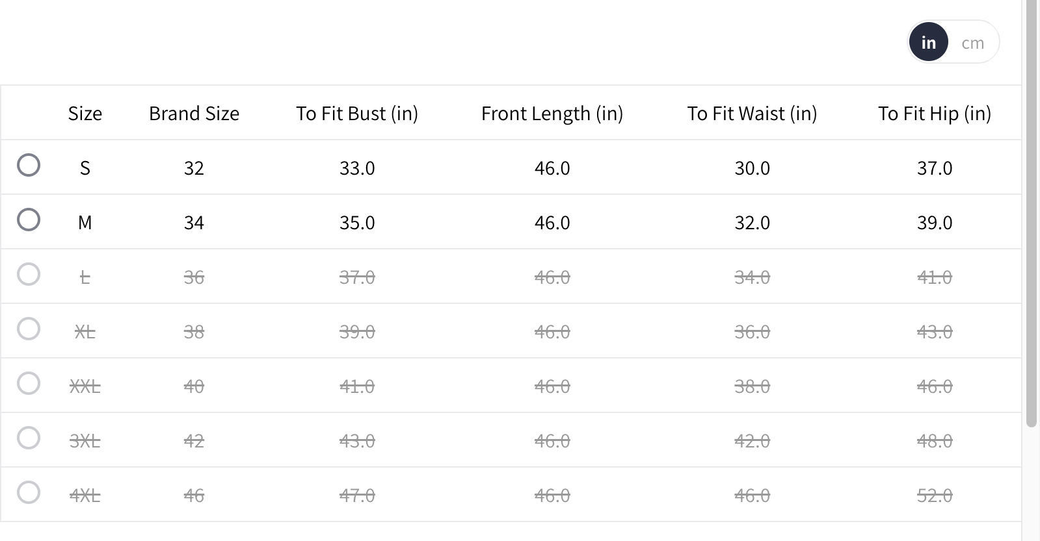Click the S row hip value 37.0
Screen dimensions: 1040x541
click(935, 168)
